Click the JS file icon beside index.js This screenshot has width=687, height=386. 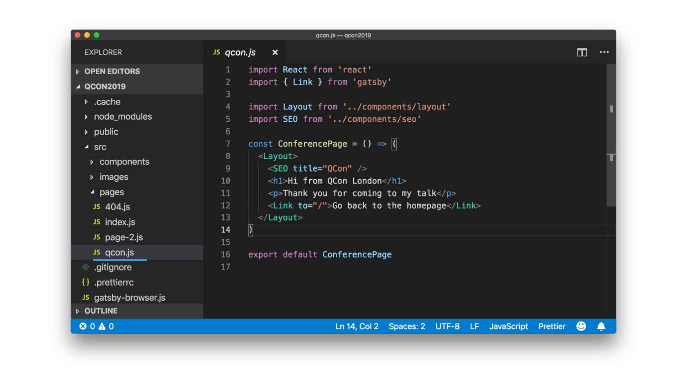(x=97, y=222)
